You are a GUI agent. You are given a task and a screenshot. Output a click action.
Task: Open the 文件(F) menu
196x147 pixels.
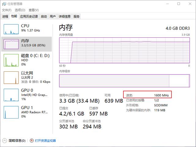(x=7, y=10)
